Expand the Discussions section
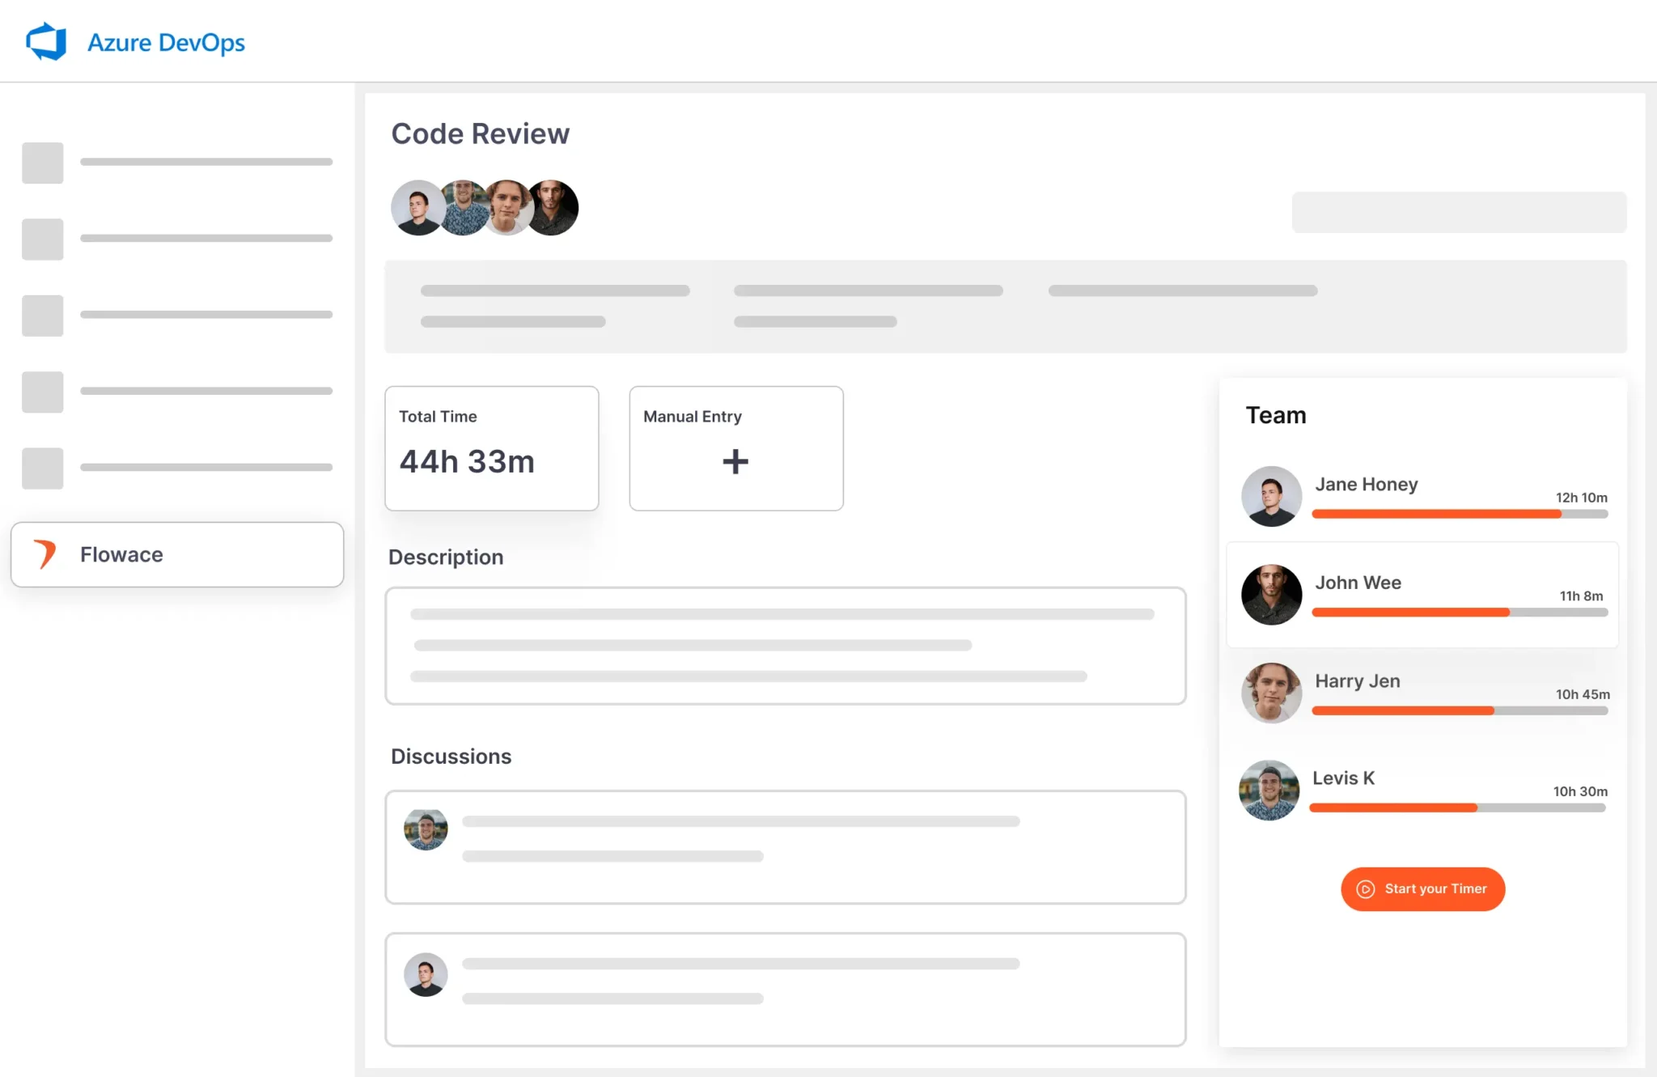 [x=449, y=756]
